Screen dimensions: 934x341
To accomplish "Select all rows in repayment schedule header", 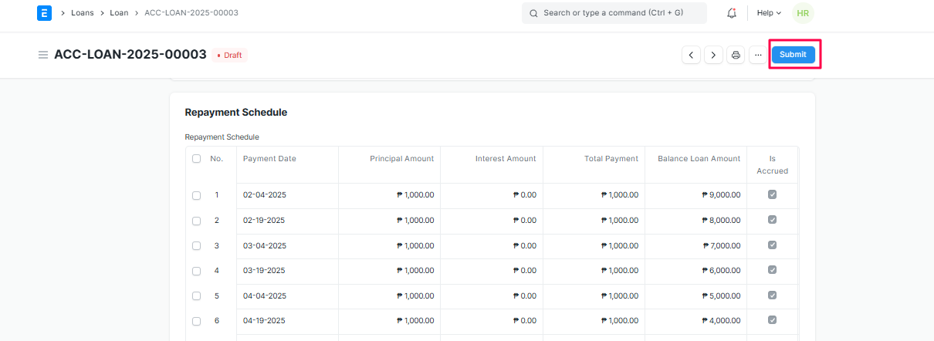I will (x=196, y=159).
